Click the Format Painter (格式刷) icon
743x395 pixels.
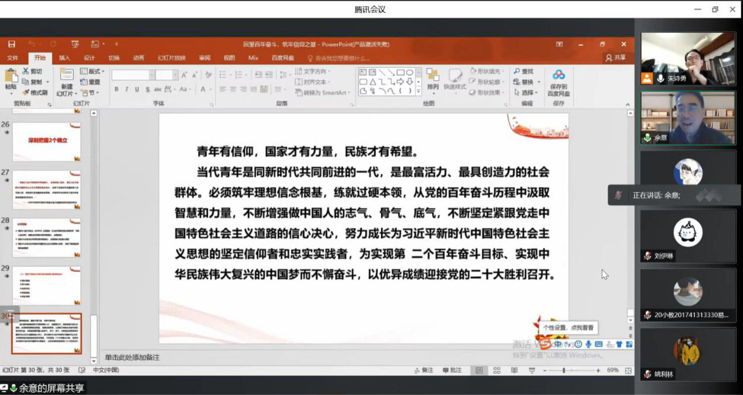26,92
